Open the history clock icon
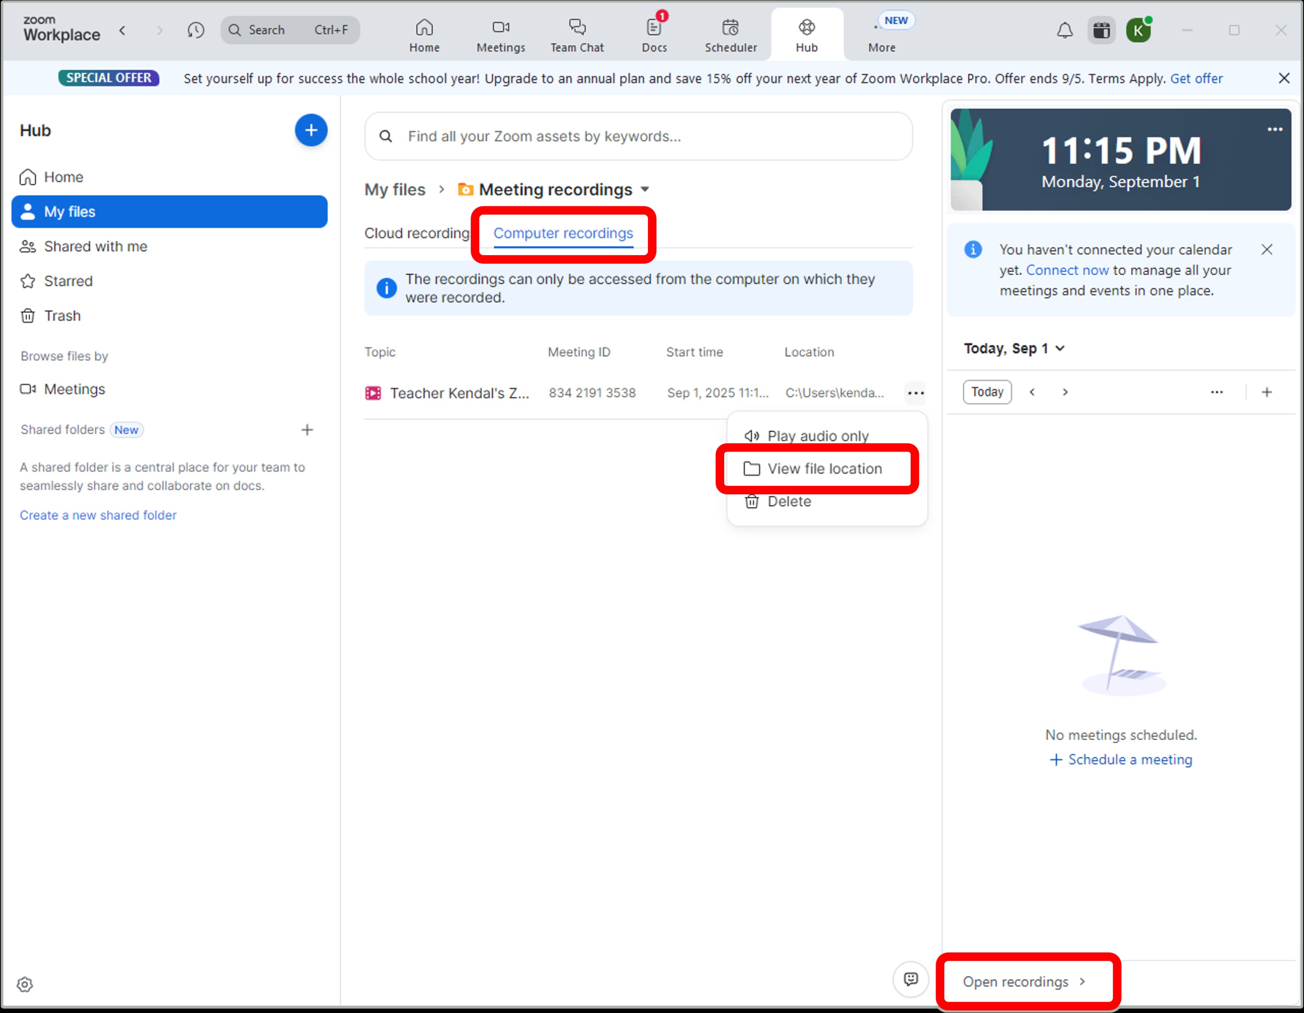Viewport: 1304px width, 1013px height. point(195,31)
